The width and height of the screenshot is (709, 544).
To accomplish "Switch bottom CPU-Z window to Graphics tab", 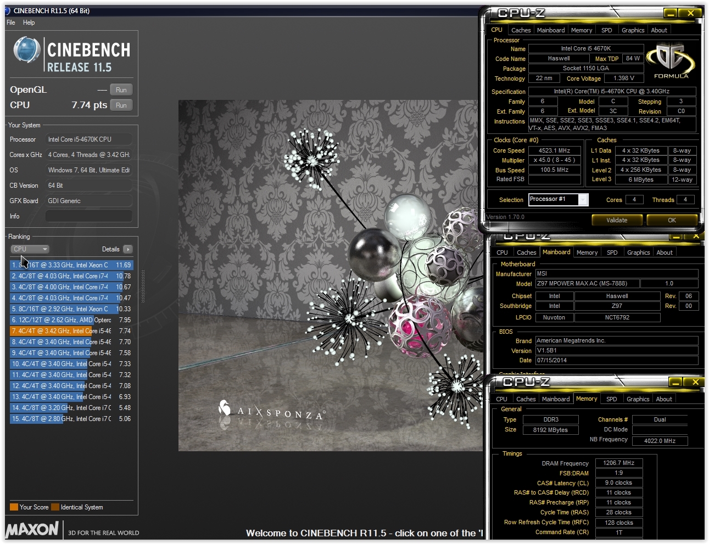I will point(638,399).
